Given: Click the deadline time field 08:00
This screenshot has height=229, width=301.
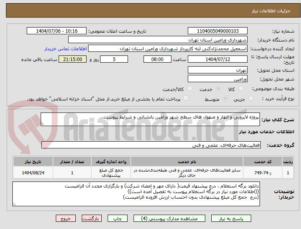Looking at the screenshot, I should pyautogui.click(x=157, y=59).
